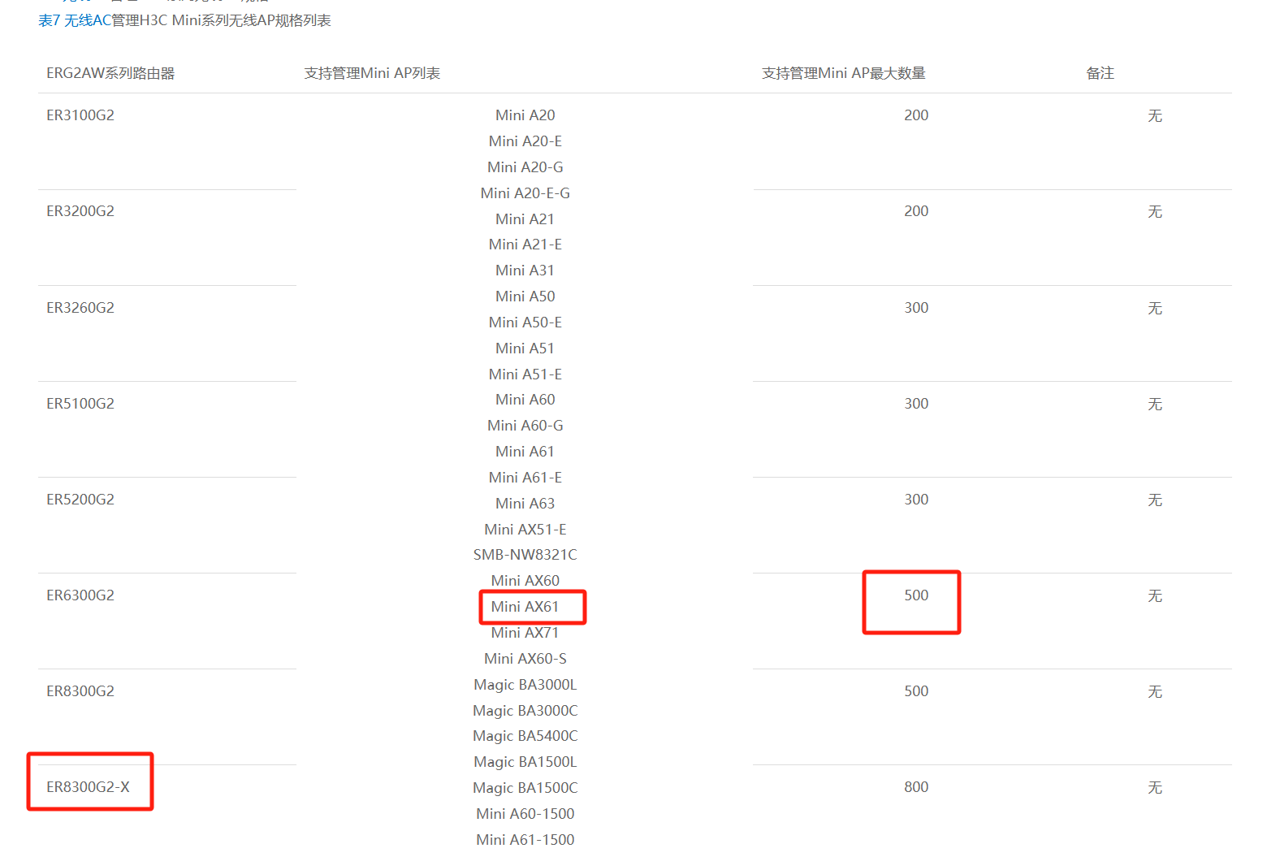Screen dimensions: 1267x857
Task: Select Magic BA3000L in the AP list
Action: click(525, 685)
